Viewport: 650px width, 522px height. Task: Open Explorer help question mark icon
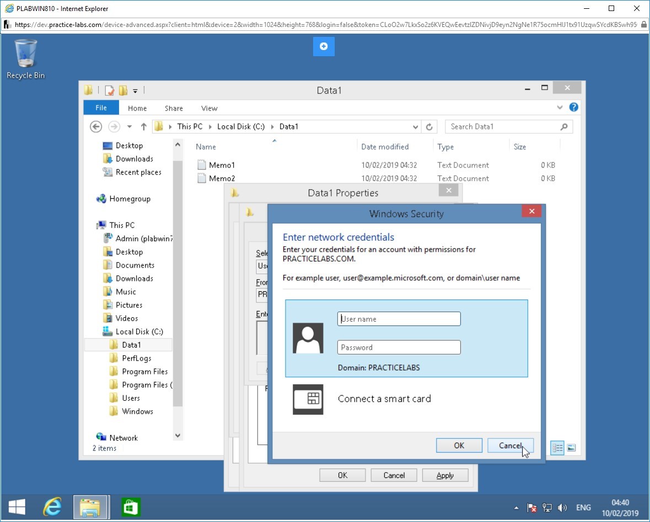tap(574, 107)
